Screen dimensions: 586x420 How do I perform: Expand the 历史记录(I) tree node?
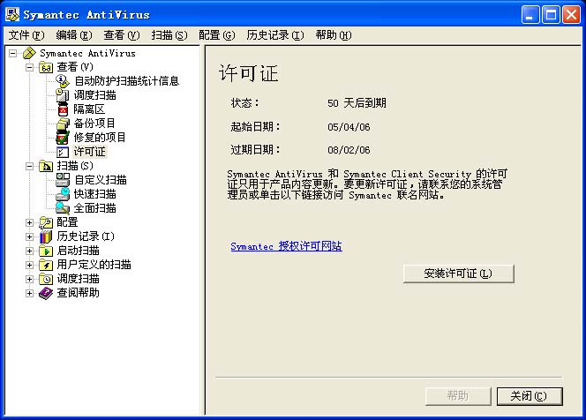pyautogui.click(x=29, y=236)
